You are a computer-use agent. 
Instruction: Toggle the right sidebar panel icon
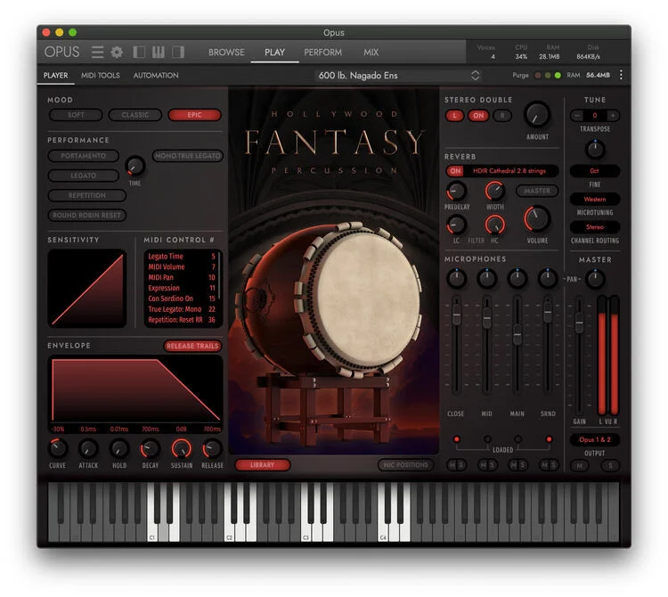point(178,52)
